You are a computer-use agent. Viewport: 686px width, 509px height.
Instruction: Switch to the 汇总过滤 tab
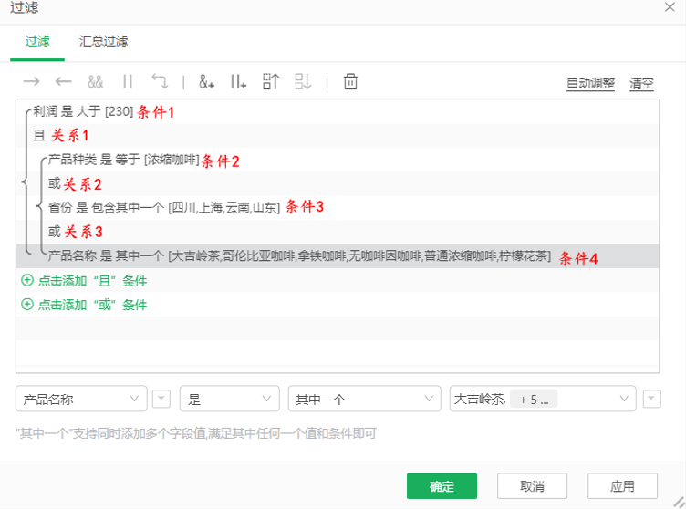[x=103, y=42]
